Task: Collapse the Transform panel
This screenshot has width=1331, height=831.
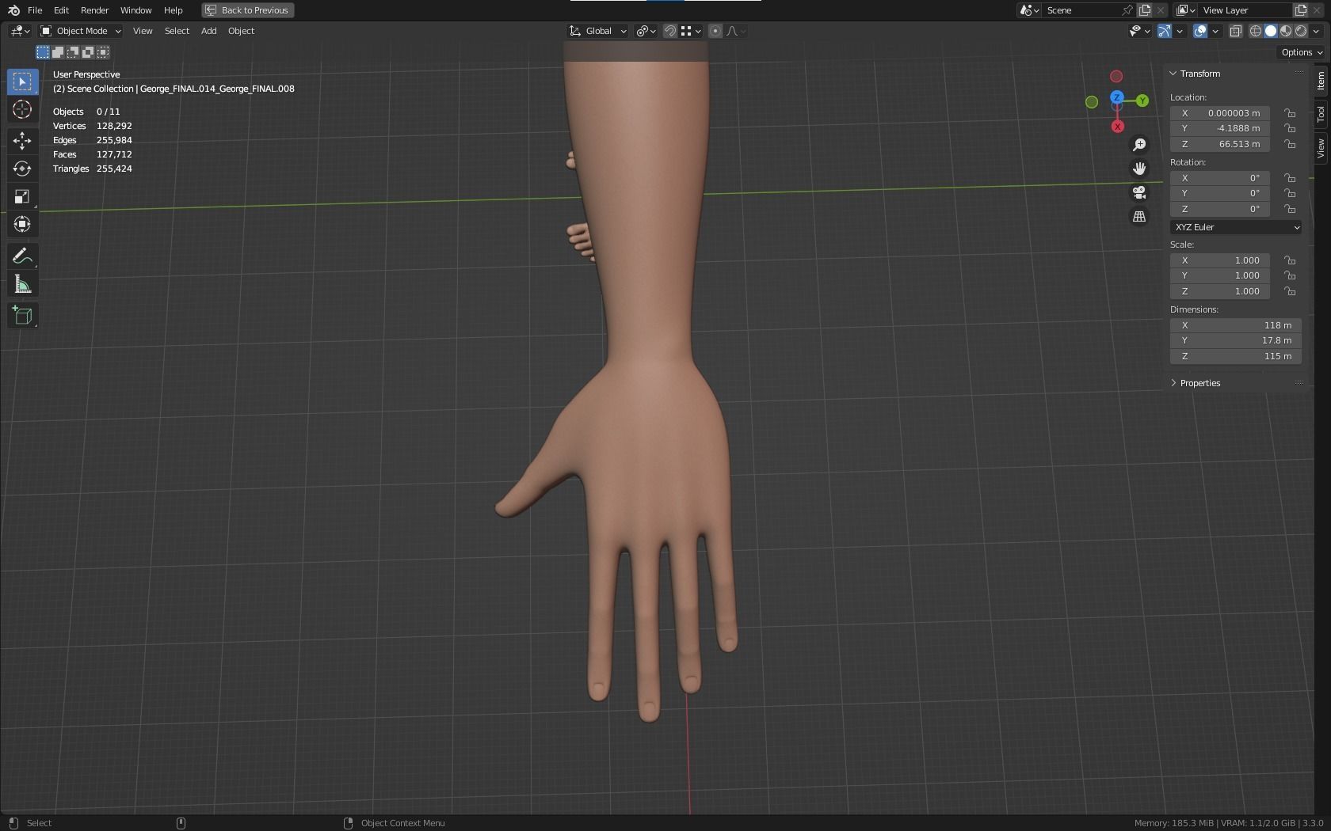Action: 1173,74
